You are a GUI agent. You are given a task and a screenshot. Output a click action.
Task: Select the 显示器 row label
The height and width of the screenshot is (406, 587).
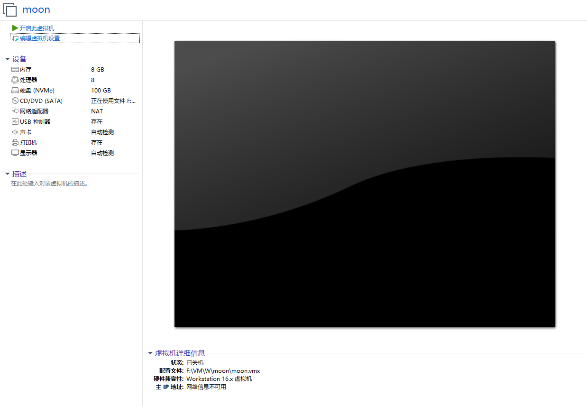point(28,153)
